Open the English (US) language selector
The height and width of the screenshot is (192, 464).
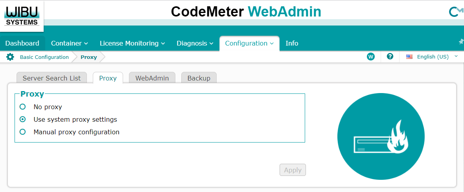pos(433,57)
